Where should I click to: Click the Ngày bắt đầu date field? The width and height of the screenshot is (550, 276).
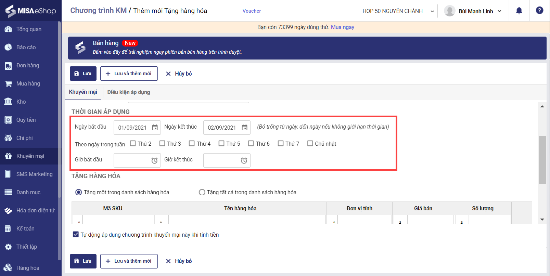(x=133, y=128)
